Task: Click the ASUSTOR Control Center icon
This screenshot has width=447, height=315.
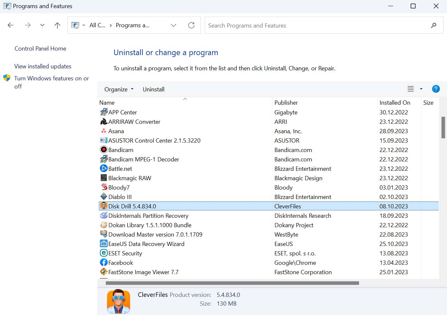Action: click(103, 140)
